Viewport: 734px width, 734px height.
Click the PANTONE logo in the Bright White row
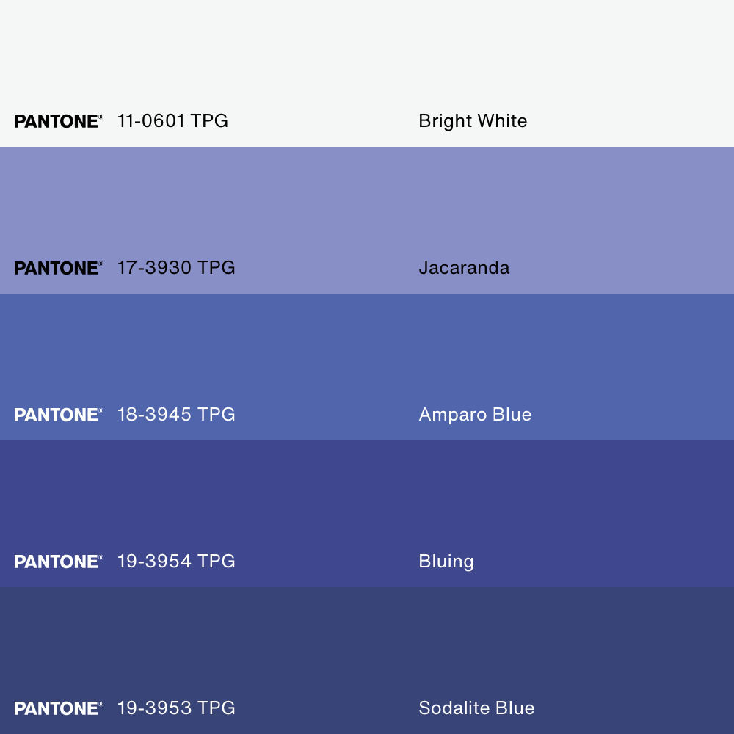(58, 121)
